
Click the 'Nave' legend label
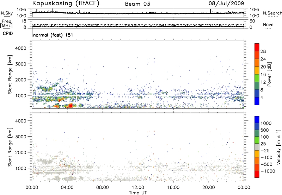pos(268,25)
